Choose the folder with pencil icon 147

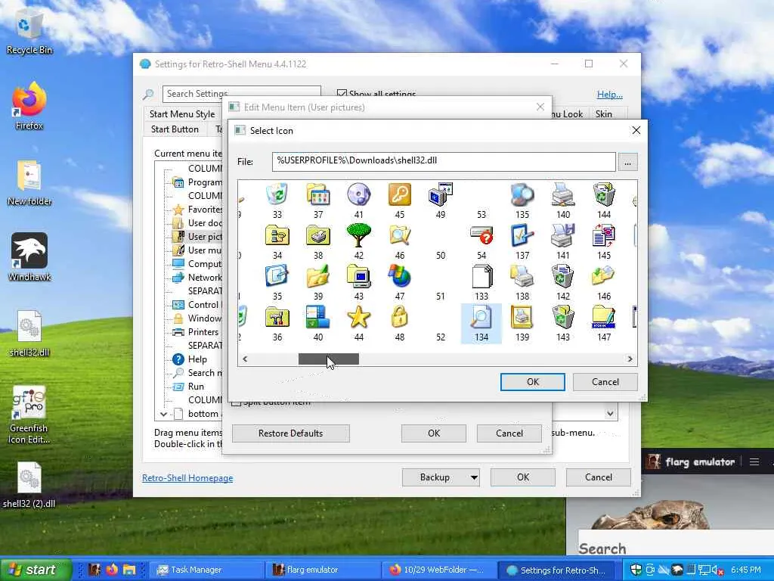[x=604, y=317]
